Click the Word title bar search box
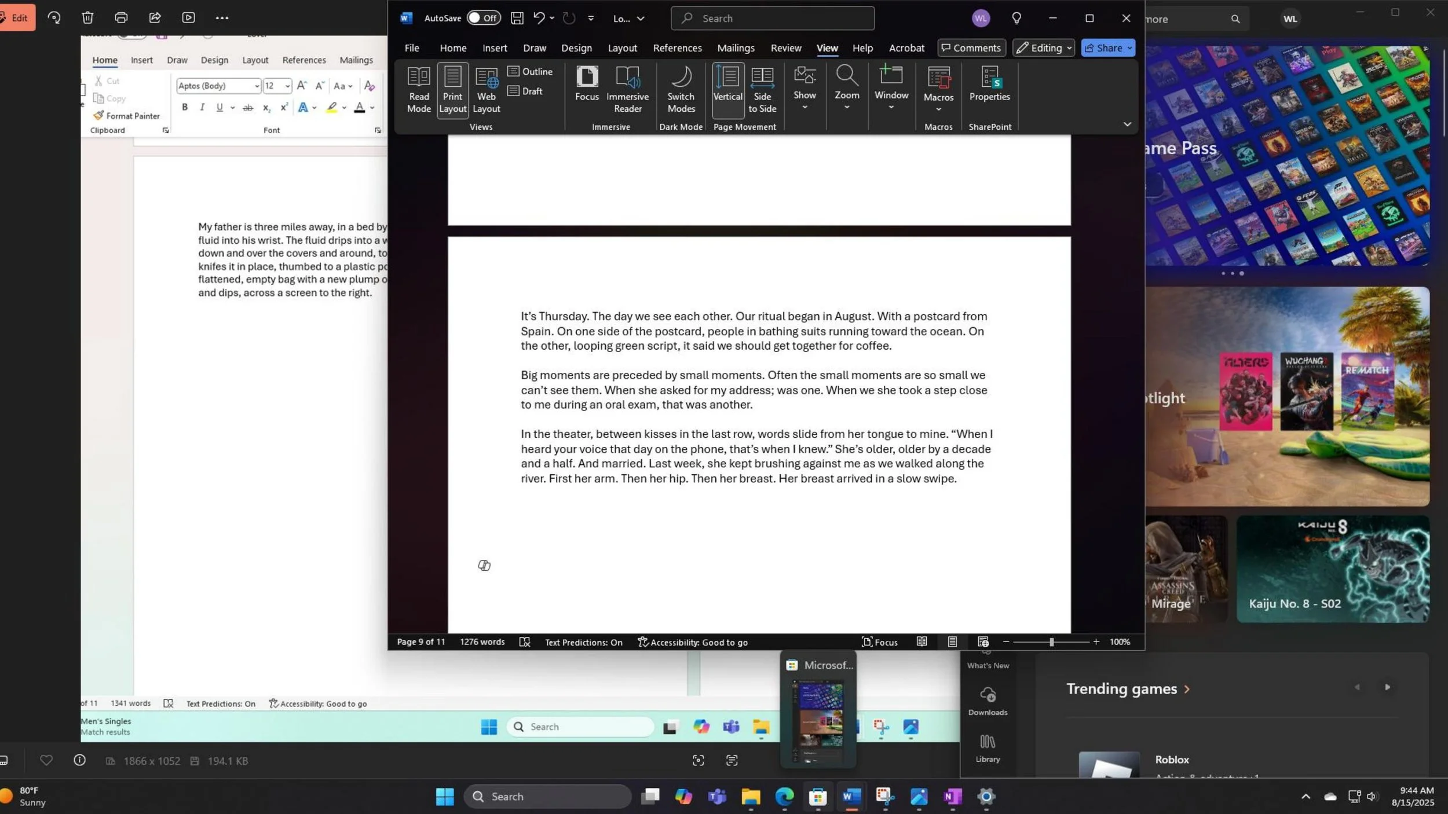Screen dimensions: 1448x814 tap(772, 18)
